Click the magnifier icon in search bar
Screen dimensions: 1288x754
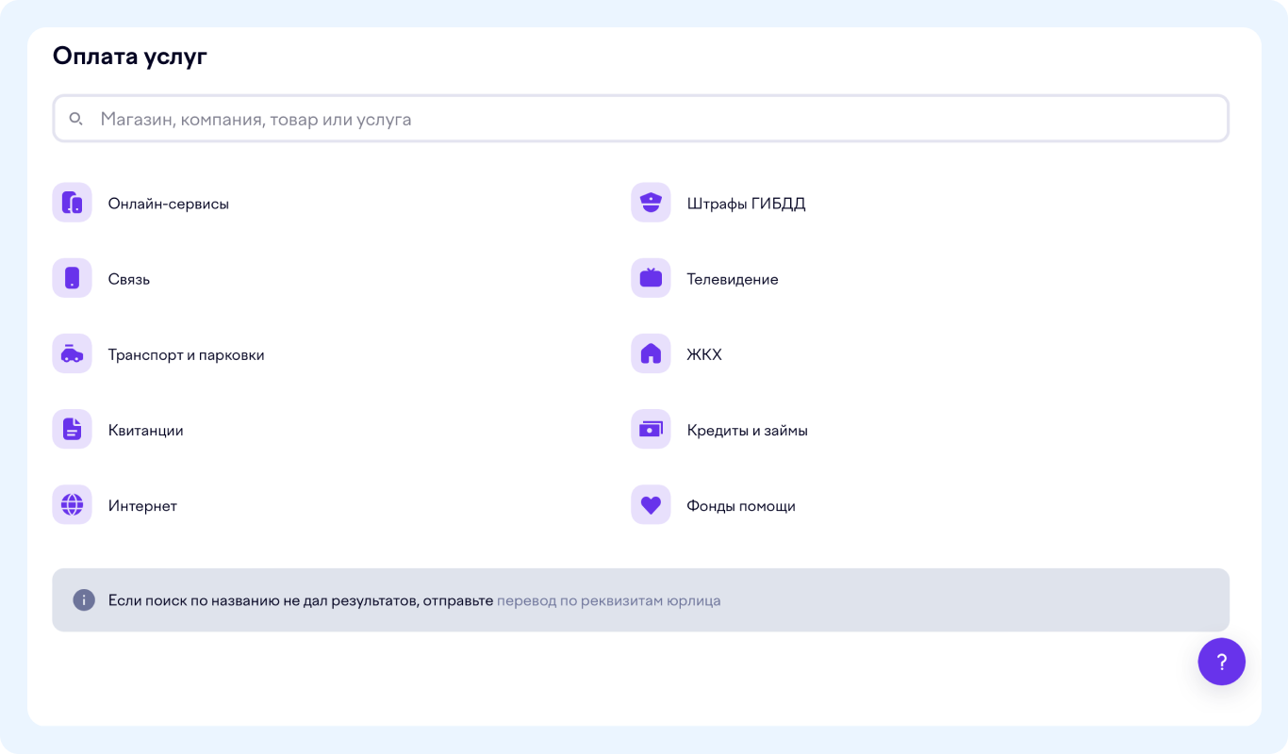pos(76,120)
